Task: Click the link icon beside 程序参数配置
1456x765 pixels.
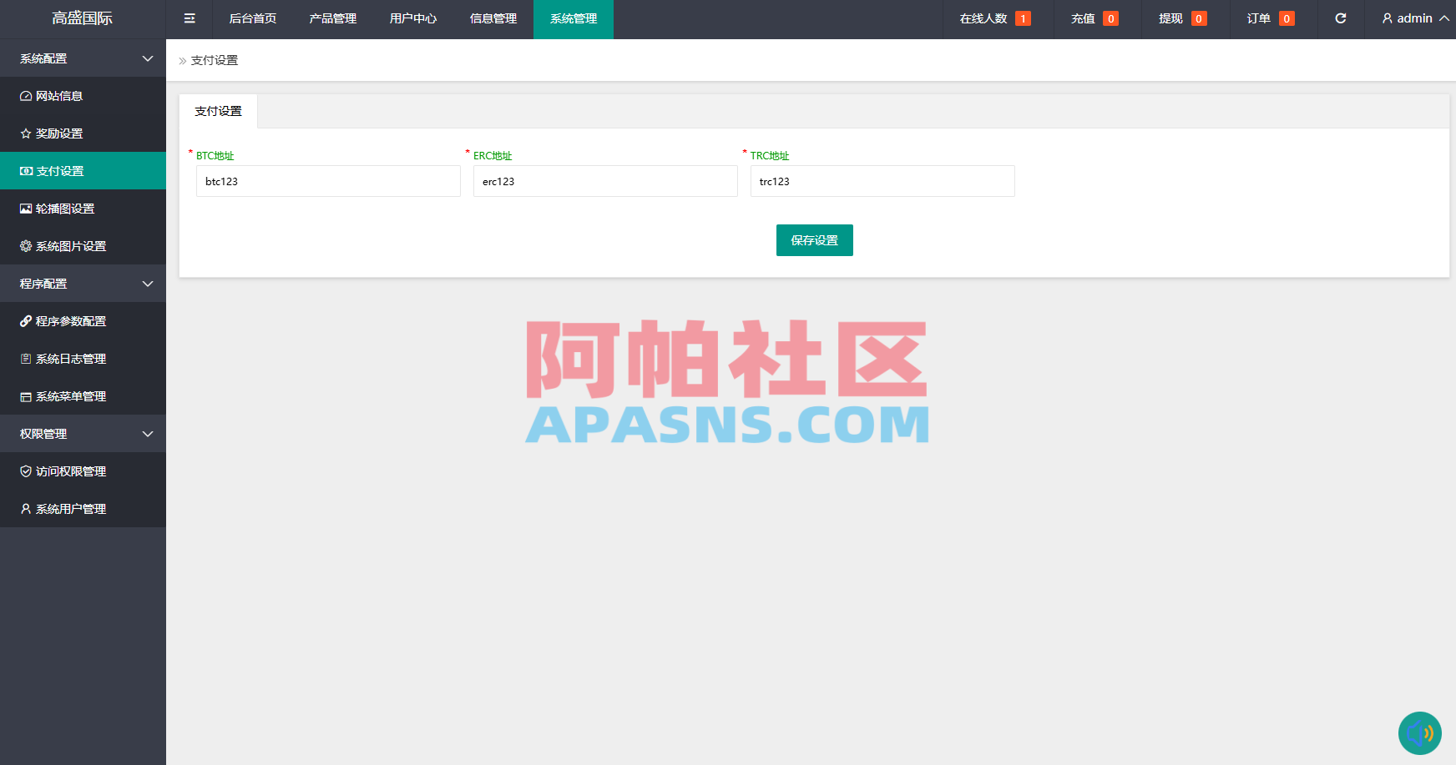Action: coord(26,321)
